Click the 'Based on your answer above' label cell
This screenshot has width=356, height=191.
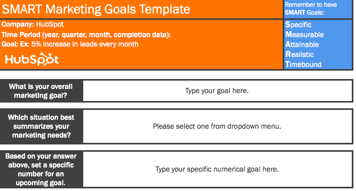(41, 169)
